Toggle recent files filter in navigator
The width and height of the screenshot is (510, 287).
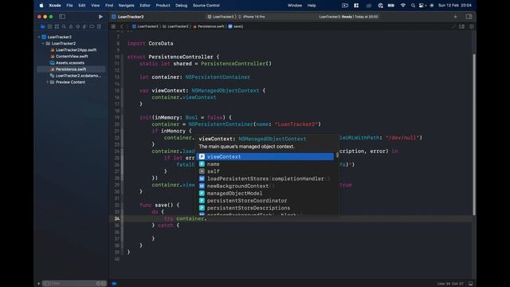pyautogui.click(x=98, y=284)
